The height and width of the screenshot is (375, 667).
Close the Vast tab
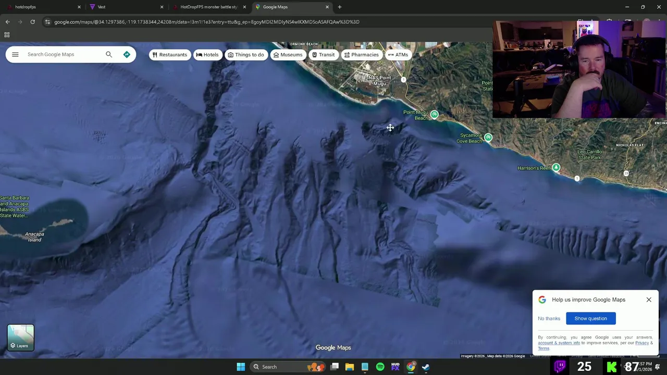click(162, 7)
